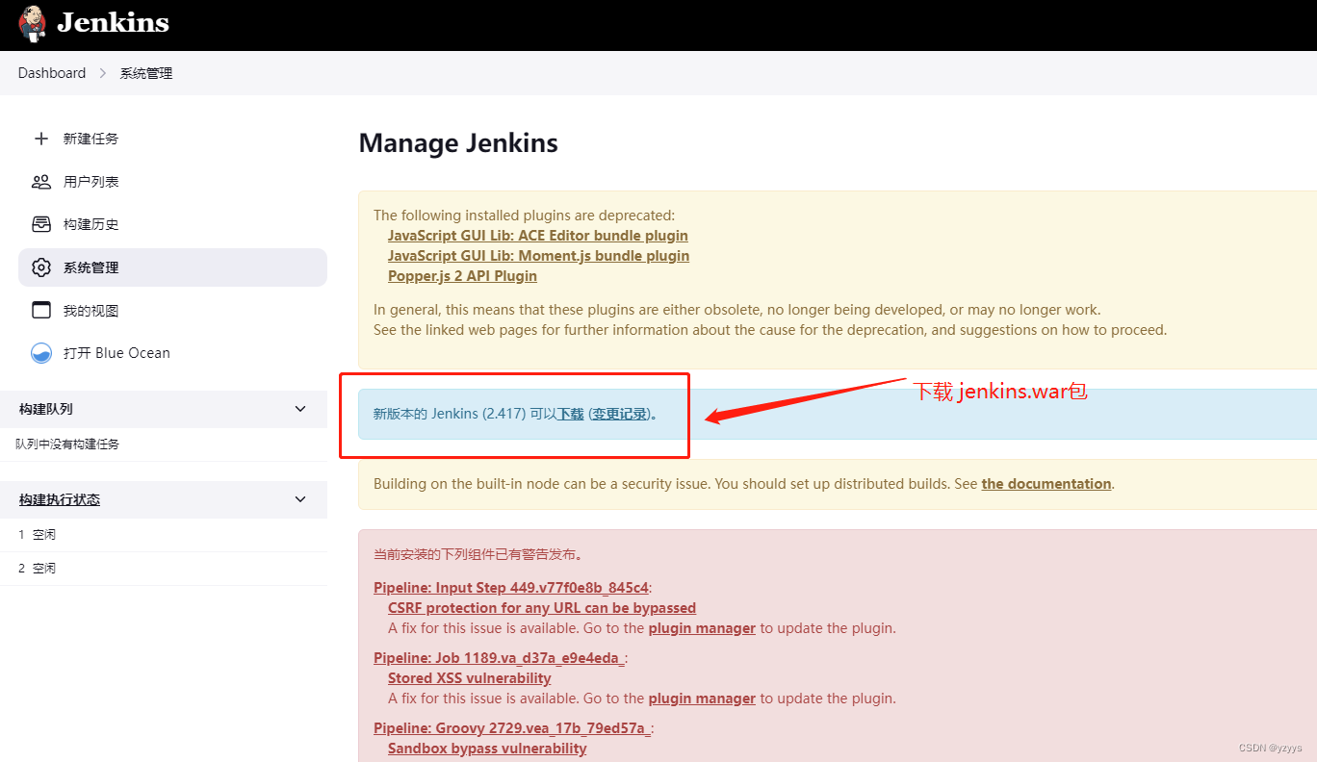Go to Dashboard breadcrumb
This screenshot has height=762, width=1317.
(x=52, y=73)
